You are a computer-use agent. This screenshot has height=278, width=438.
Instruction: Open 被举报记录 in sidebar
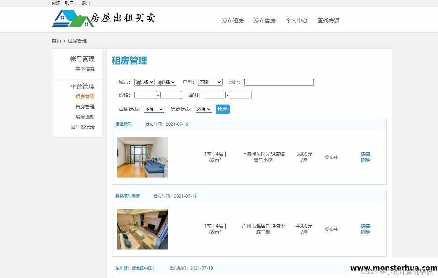pyautogui.click(x=82, y=127)
